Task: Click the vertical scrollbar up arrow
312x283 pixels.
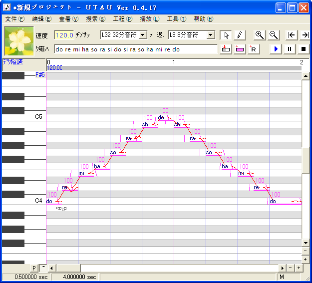Action: 306,76
